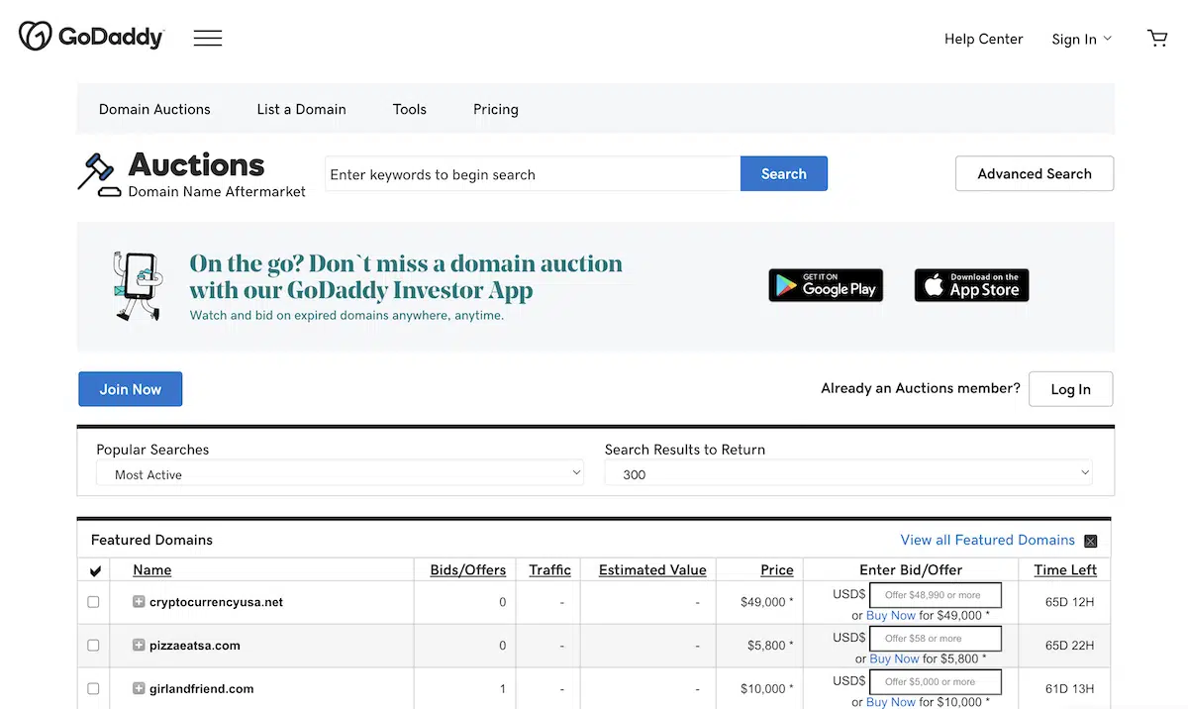This screenshot has width=1188, height=709.
Task: Open the Pricing tab
Action: coord(496,109)
